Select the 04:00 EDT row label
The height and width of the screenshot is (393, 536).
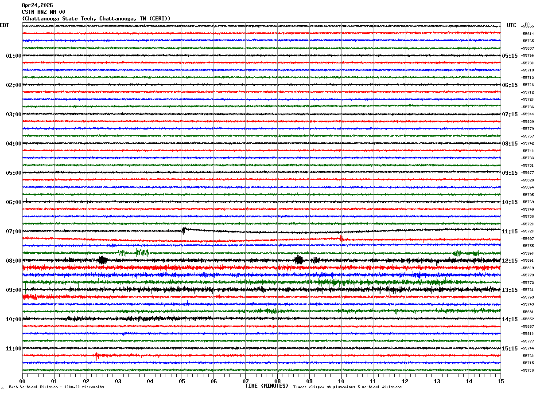click(x=14, y=144)
